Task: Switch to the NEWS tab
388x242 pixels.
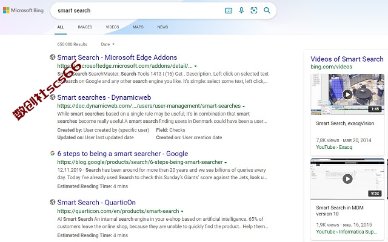Action: coord(162,27)
